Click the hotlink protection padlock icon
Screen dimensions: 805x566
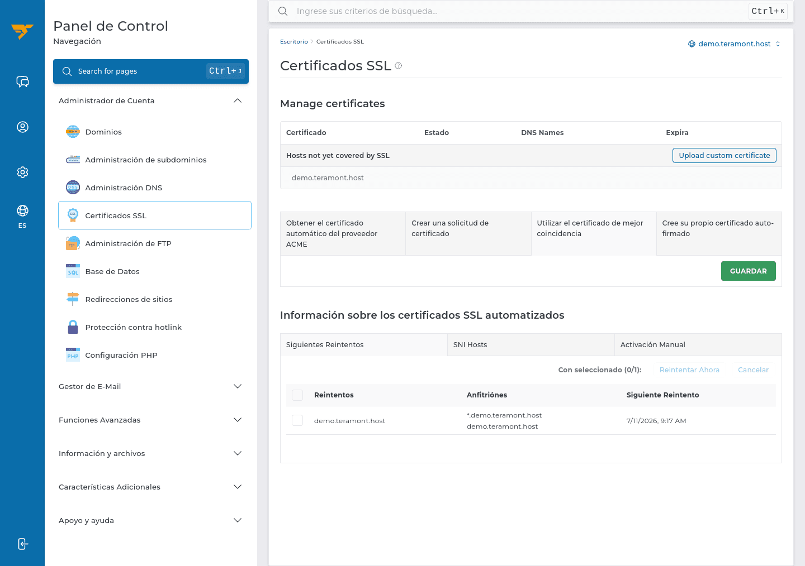pyautogui.click(x=73, y=327)
